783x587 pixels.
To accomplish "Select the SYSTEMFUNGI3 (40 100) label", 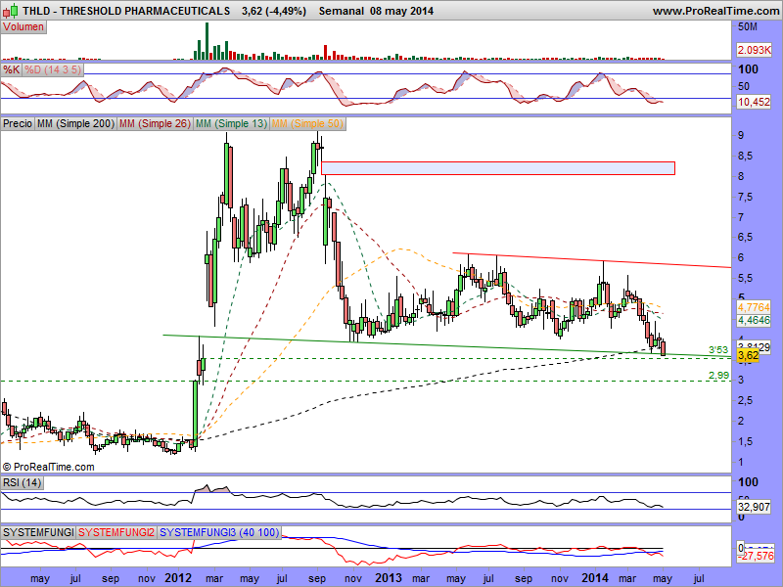I will click(x=219, y=532).
